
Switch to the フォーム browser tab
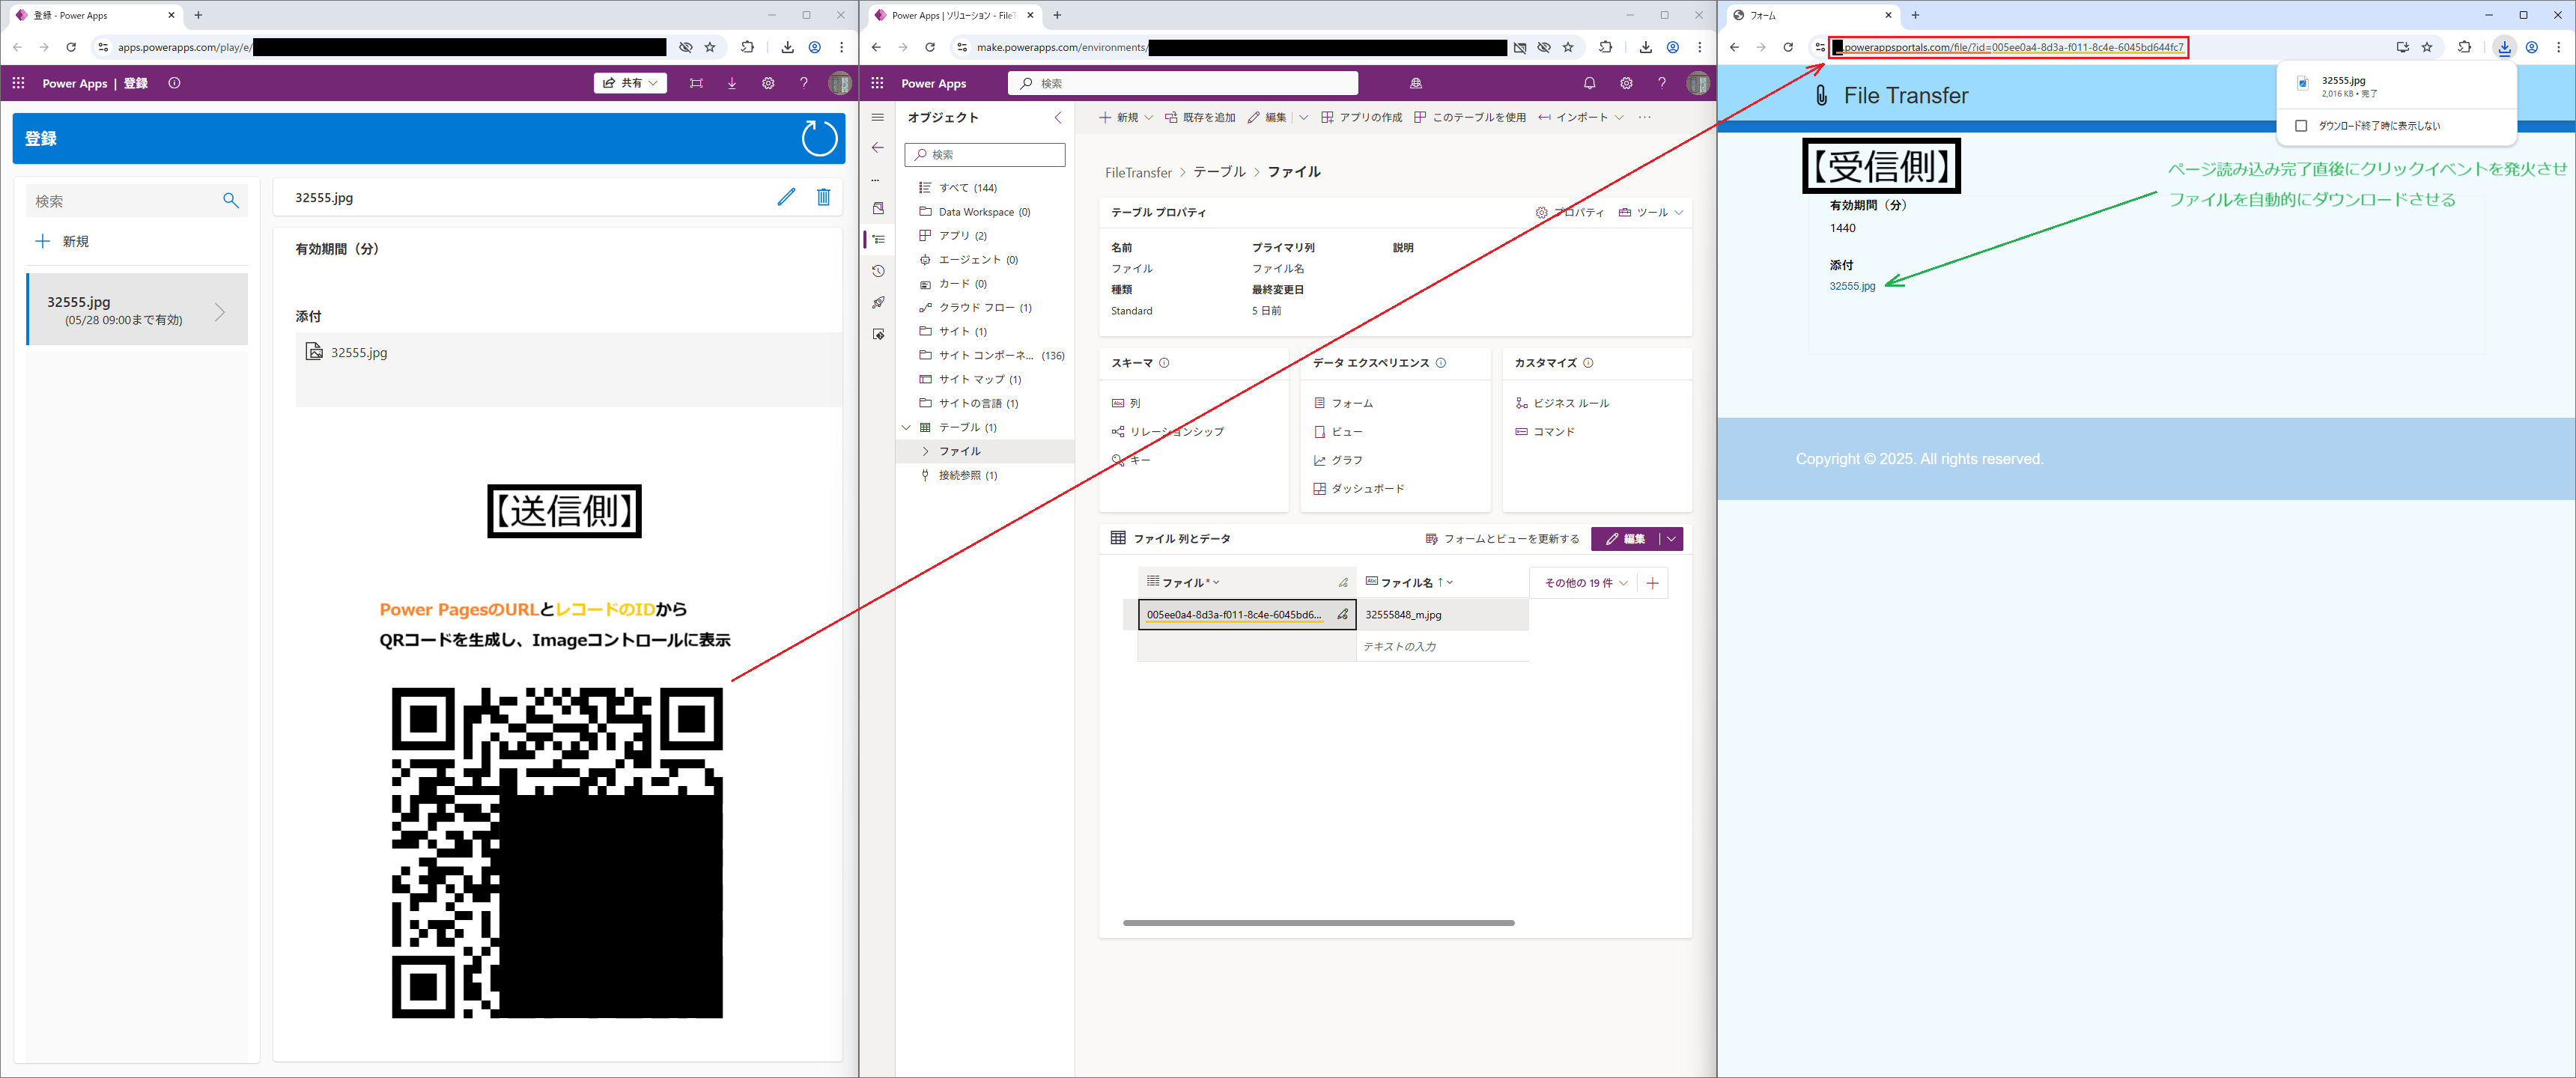(x=1811, y=15)
